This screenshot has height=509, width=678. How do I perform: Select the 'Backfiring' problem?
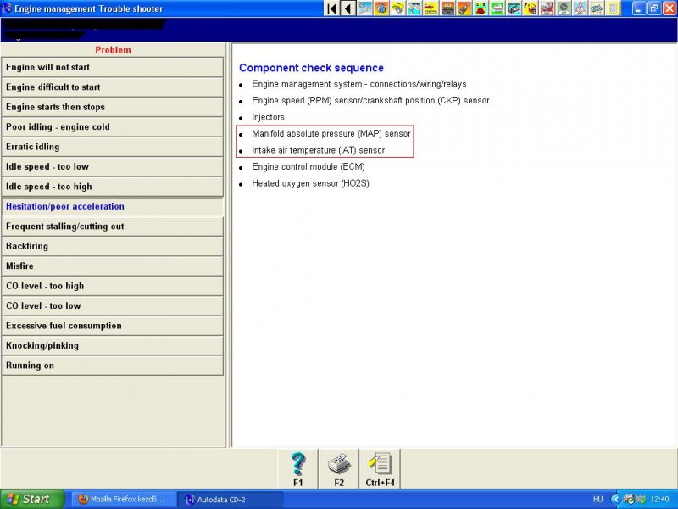(113, 247)
